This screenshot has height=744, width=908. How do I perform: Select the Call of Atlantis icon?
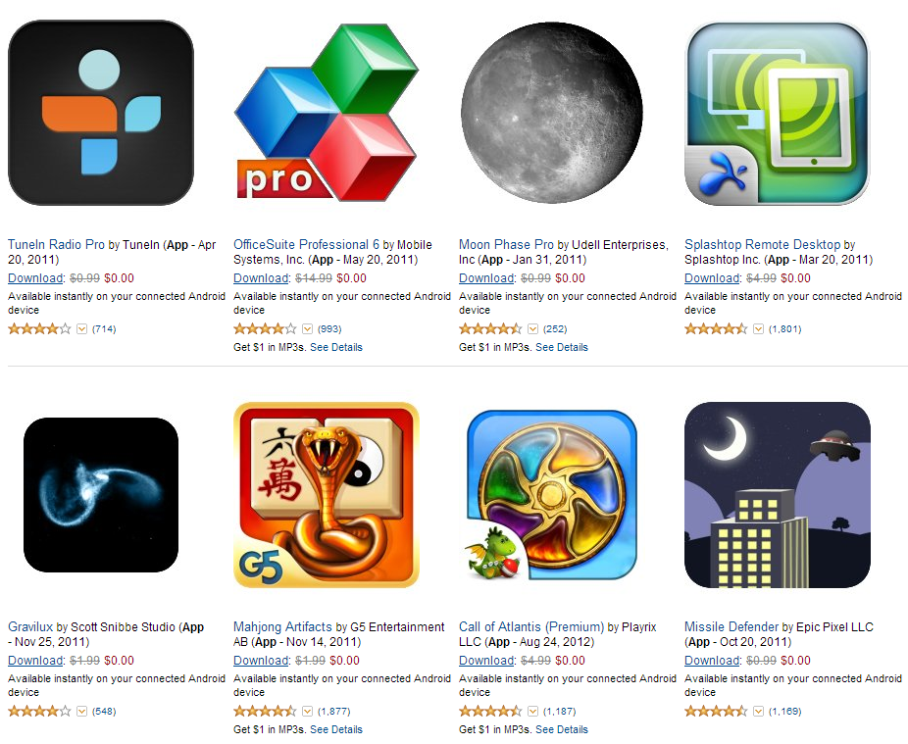551,495
